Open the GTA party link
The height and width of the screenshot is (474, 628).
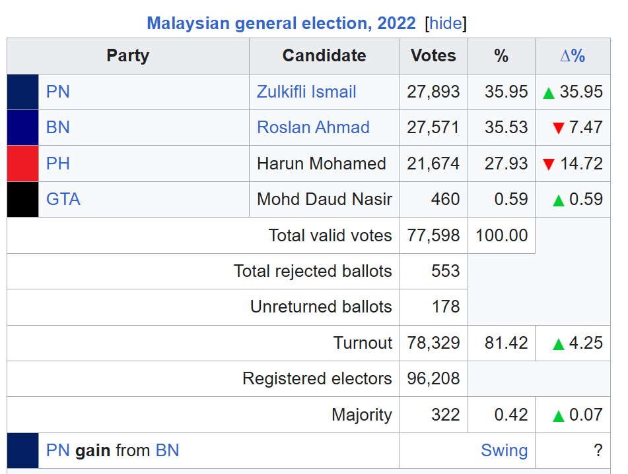63,199
